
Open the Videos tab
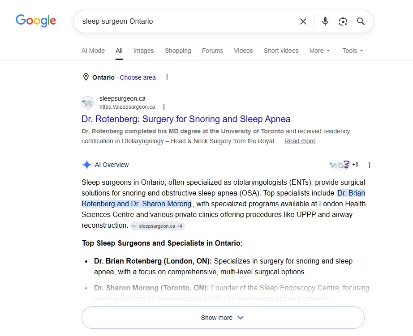243,51
